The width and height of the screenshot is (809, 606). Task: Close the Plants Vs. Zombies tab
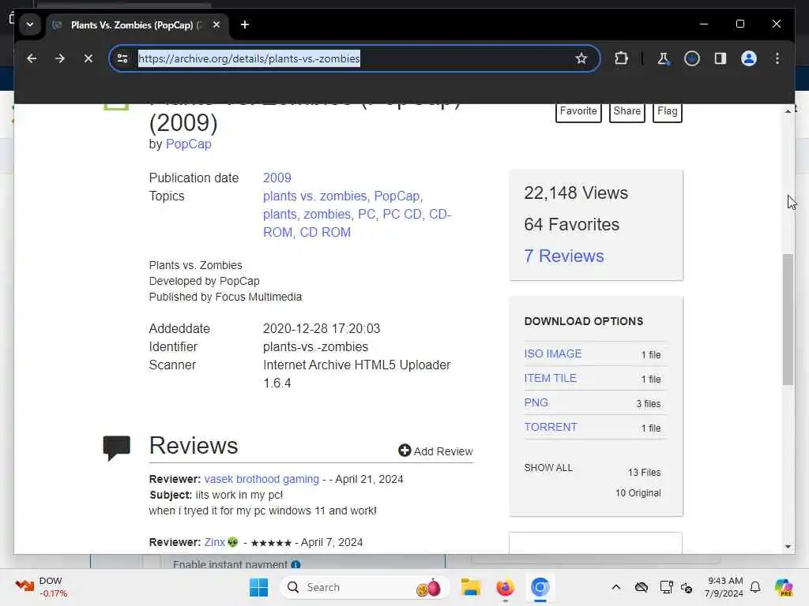tap(216, 24)
